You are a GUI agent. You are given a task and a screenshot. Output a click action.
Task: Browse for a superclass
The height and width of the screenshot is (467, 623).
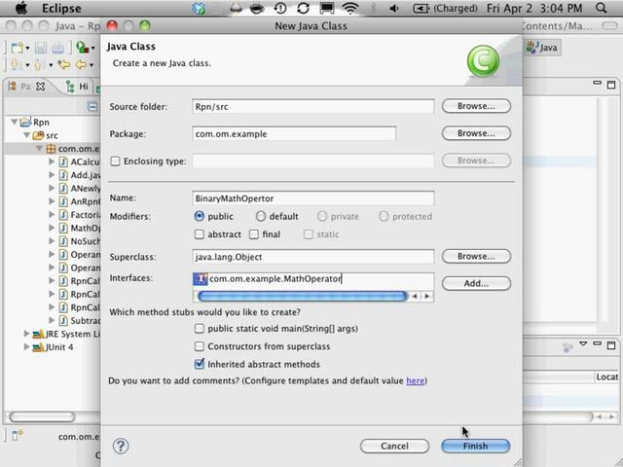[x=476, y=256]
